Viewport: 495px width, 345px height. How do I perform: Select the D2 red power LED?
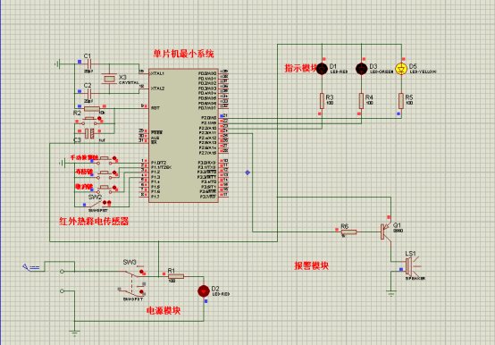coord(204,290)
